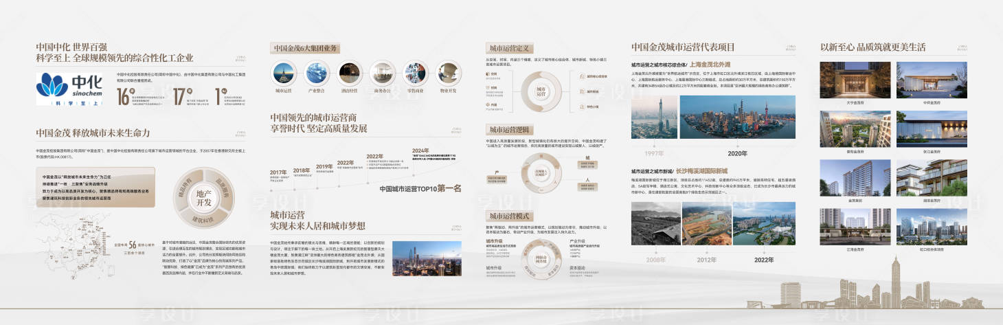Open the city skyline night photo
This screenshot has height=325, width=1003.
click(x=427, y=259)
